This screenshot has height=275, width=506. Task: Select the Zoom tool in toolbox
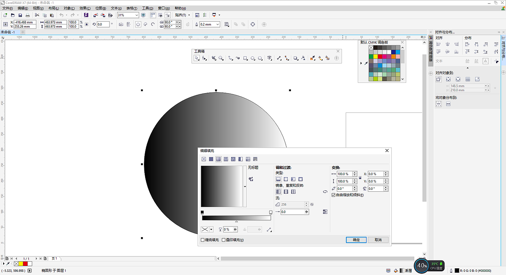[x=221, y=58]
